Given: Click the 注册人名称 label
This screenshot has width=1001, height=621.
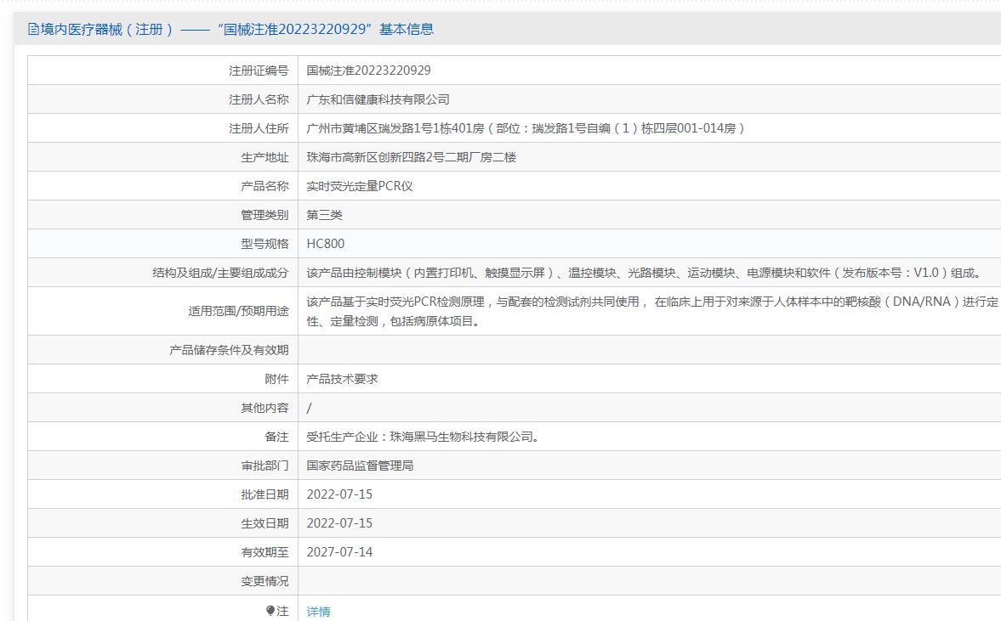Looking at the screenshot, I should 259,99.
